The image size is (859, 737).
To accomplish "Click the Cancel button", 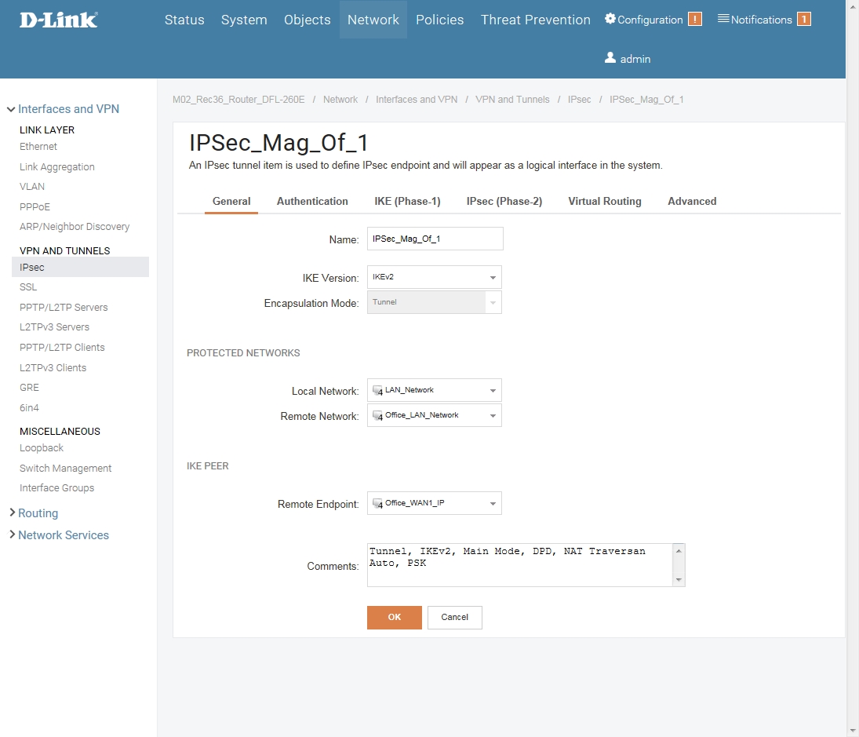I will (455, 618).
